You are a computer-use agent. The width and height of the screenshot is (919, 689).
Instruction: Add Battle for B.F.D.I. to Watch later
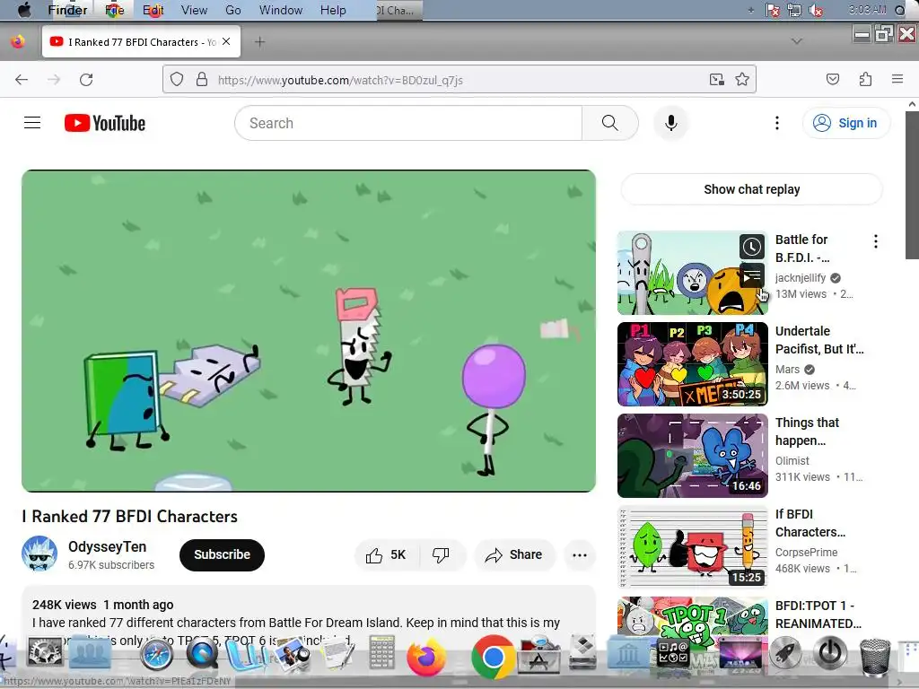[752, 247]
